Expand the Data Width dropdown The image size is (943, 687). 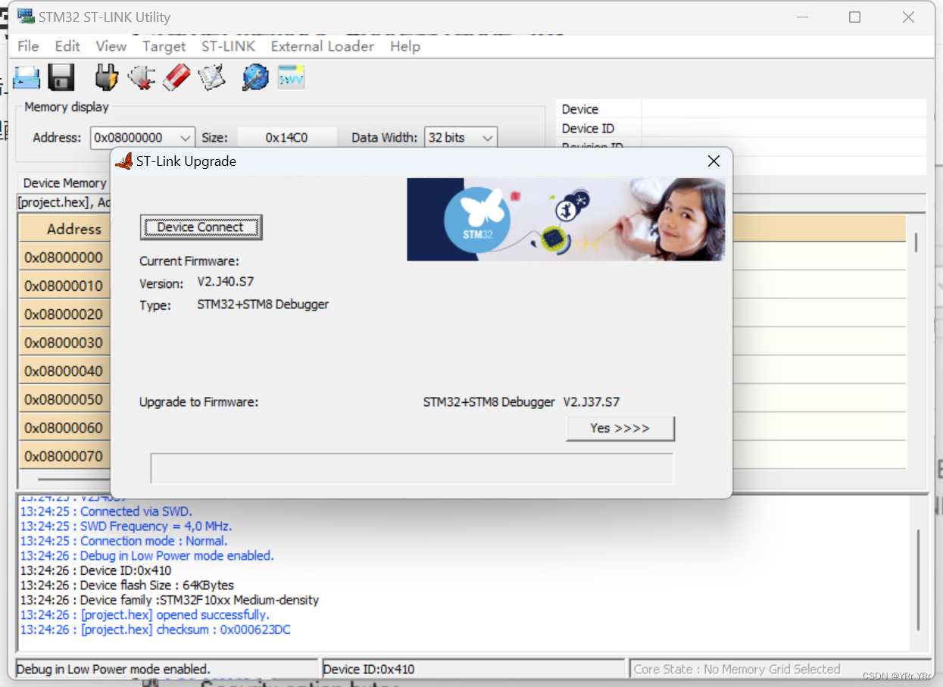(488, 138)
